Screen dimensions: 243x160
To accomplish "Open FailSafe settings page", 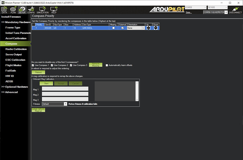I will [11, 71].
